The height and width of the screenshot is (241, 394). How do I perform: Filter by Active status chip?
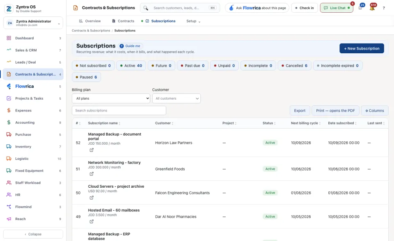131,66
